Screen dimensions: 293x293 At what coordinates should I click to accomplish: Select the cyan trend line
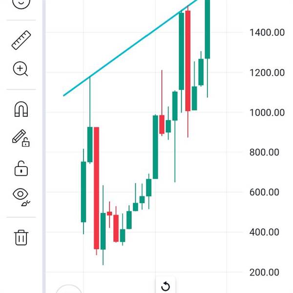pos(130,48)
